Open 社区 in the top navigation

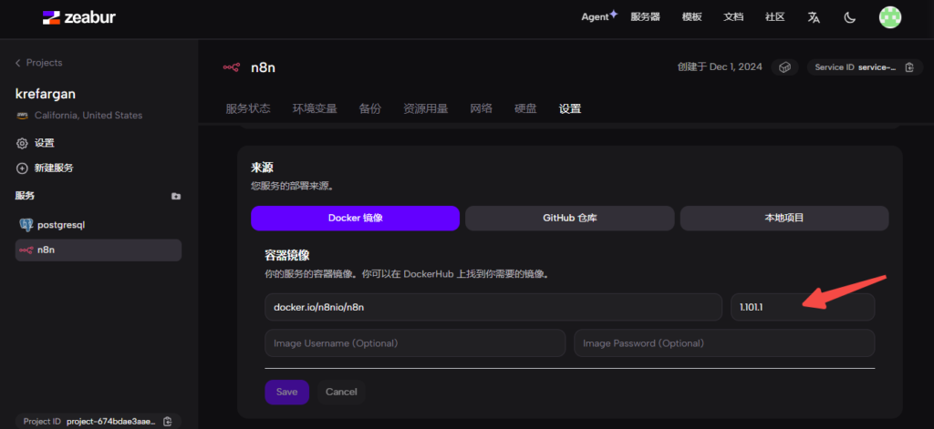pos(774,17)
